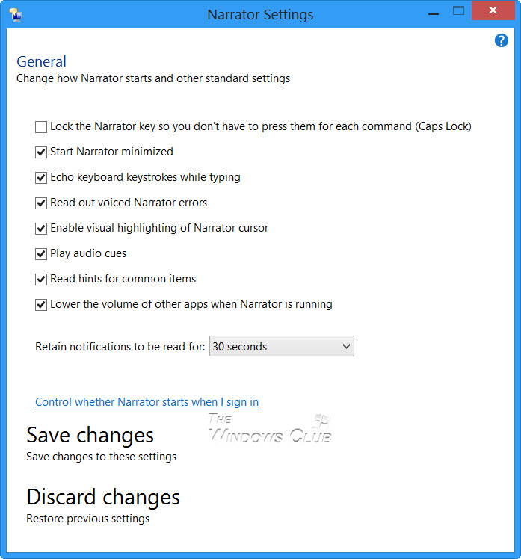Open Control whether Narrator starts at sign in link
521x559 pixels.
pyautogui.click(x=147, y=402)
